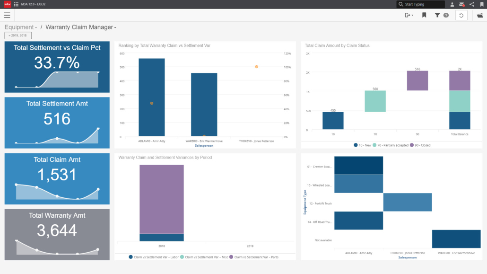
Task: Click the ADLAMI0 - Amir Adly ranking bar
Action: click(151, 97)
